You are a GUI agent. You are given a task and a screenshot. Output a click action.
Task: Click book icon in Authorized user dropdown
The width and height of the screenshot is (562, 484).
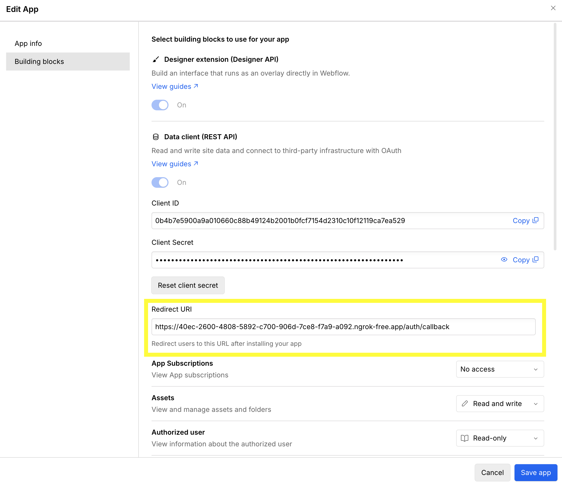(x=465, y=438)
